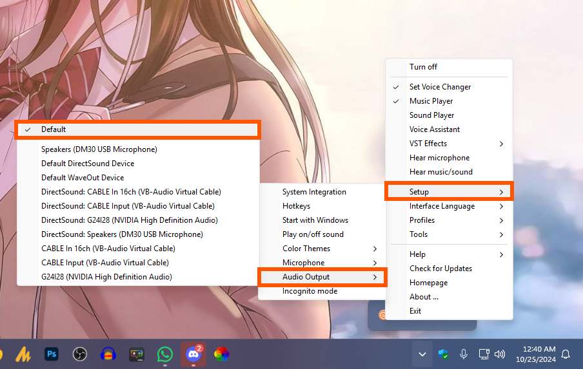The height and width of the screenshot is (369, 583).
Task: Toggle Play on/off sound
Action: (x=322, y=234)
